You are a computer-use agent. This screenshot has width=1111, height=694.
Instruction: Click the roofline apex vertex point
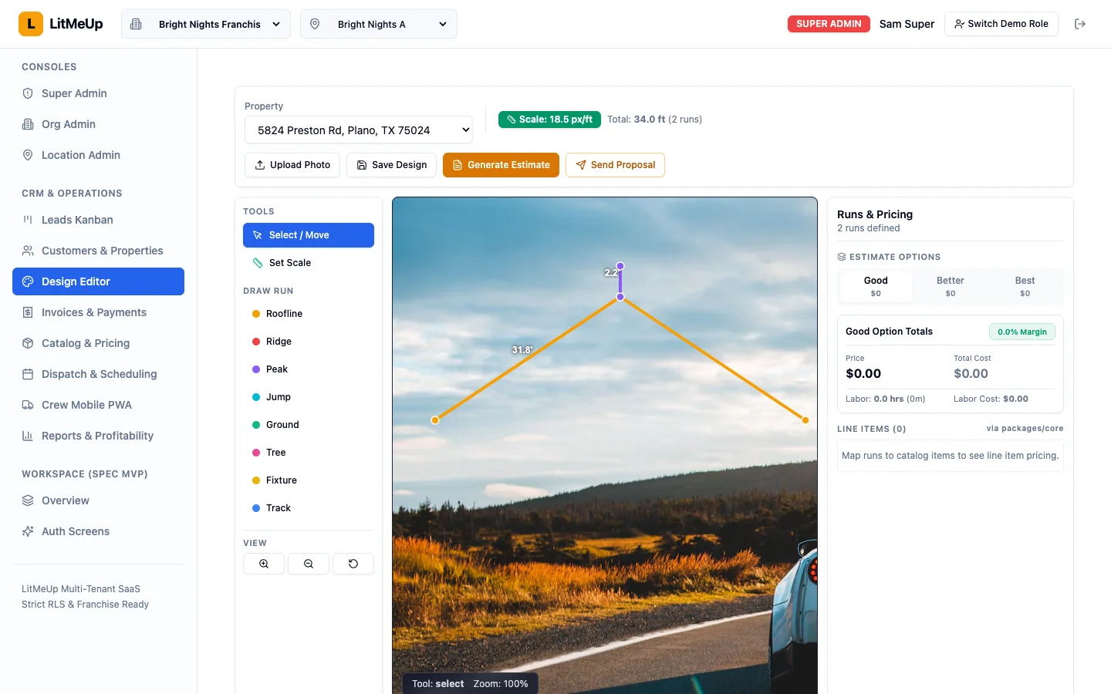pyautogui.click(x=620, y=297)
